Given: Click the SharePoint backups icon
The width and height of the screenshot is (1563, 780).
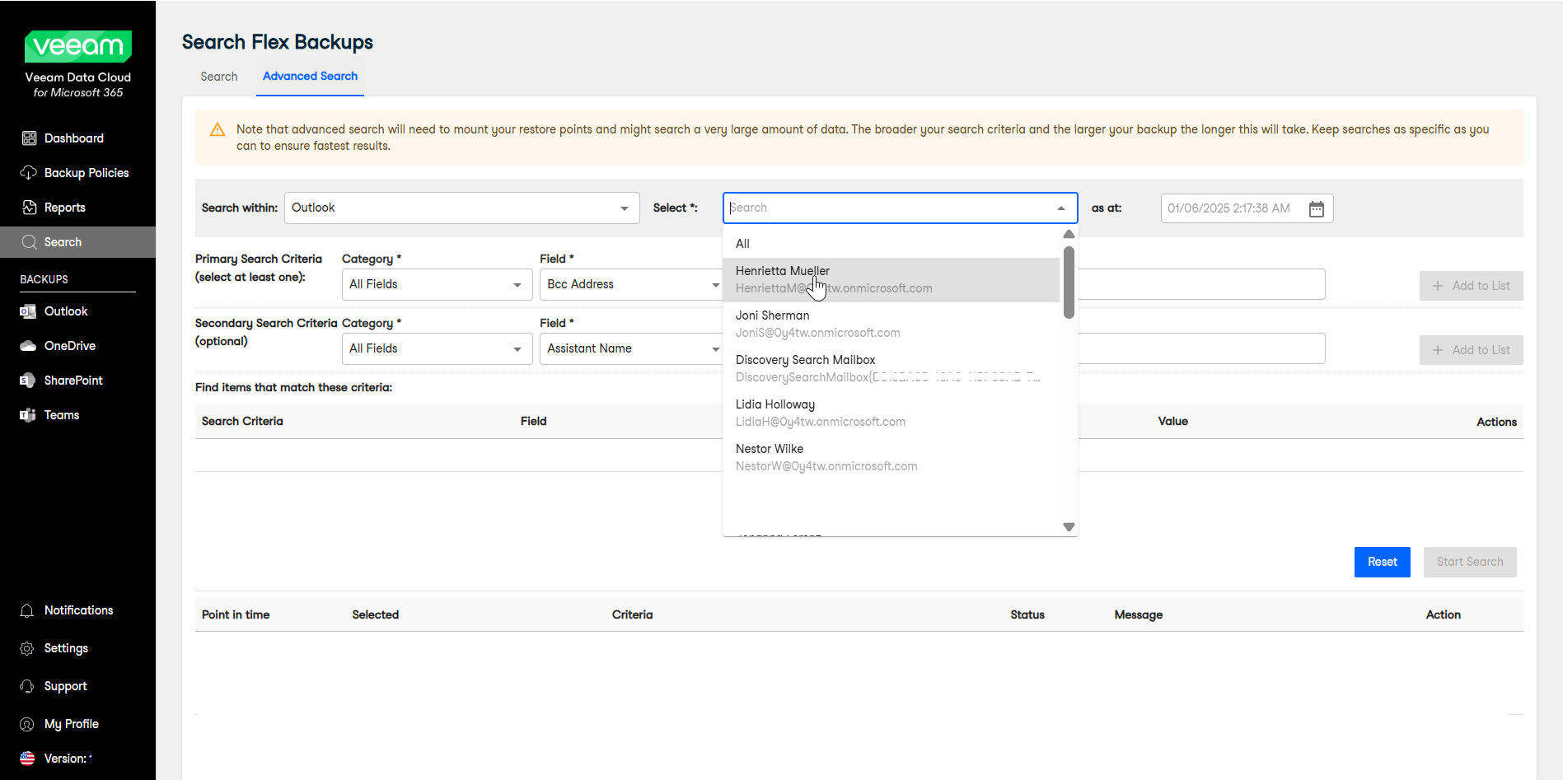Looking at the screenshot, I should coord(28,381).
